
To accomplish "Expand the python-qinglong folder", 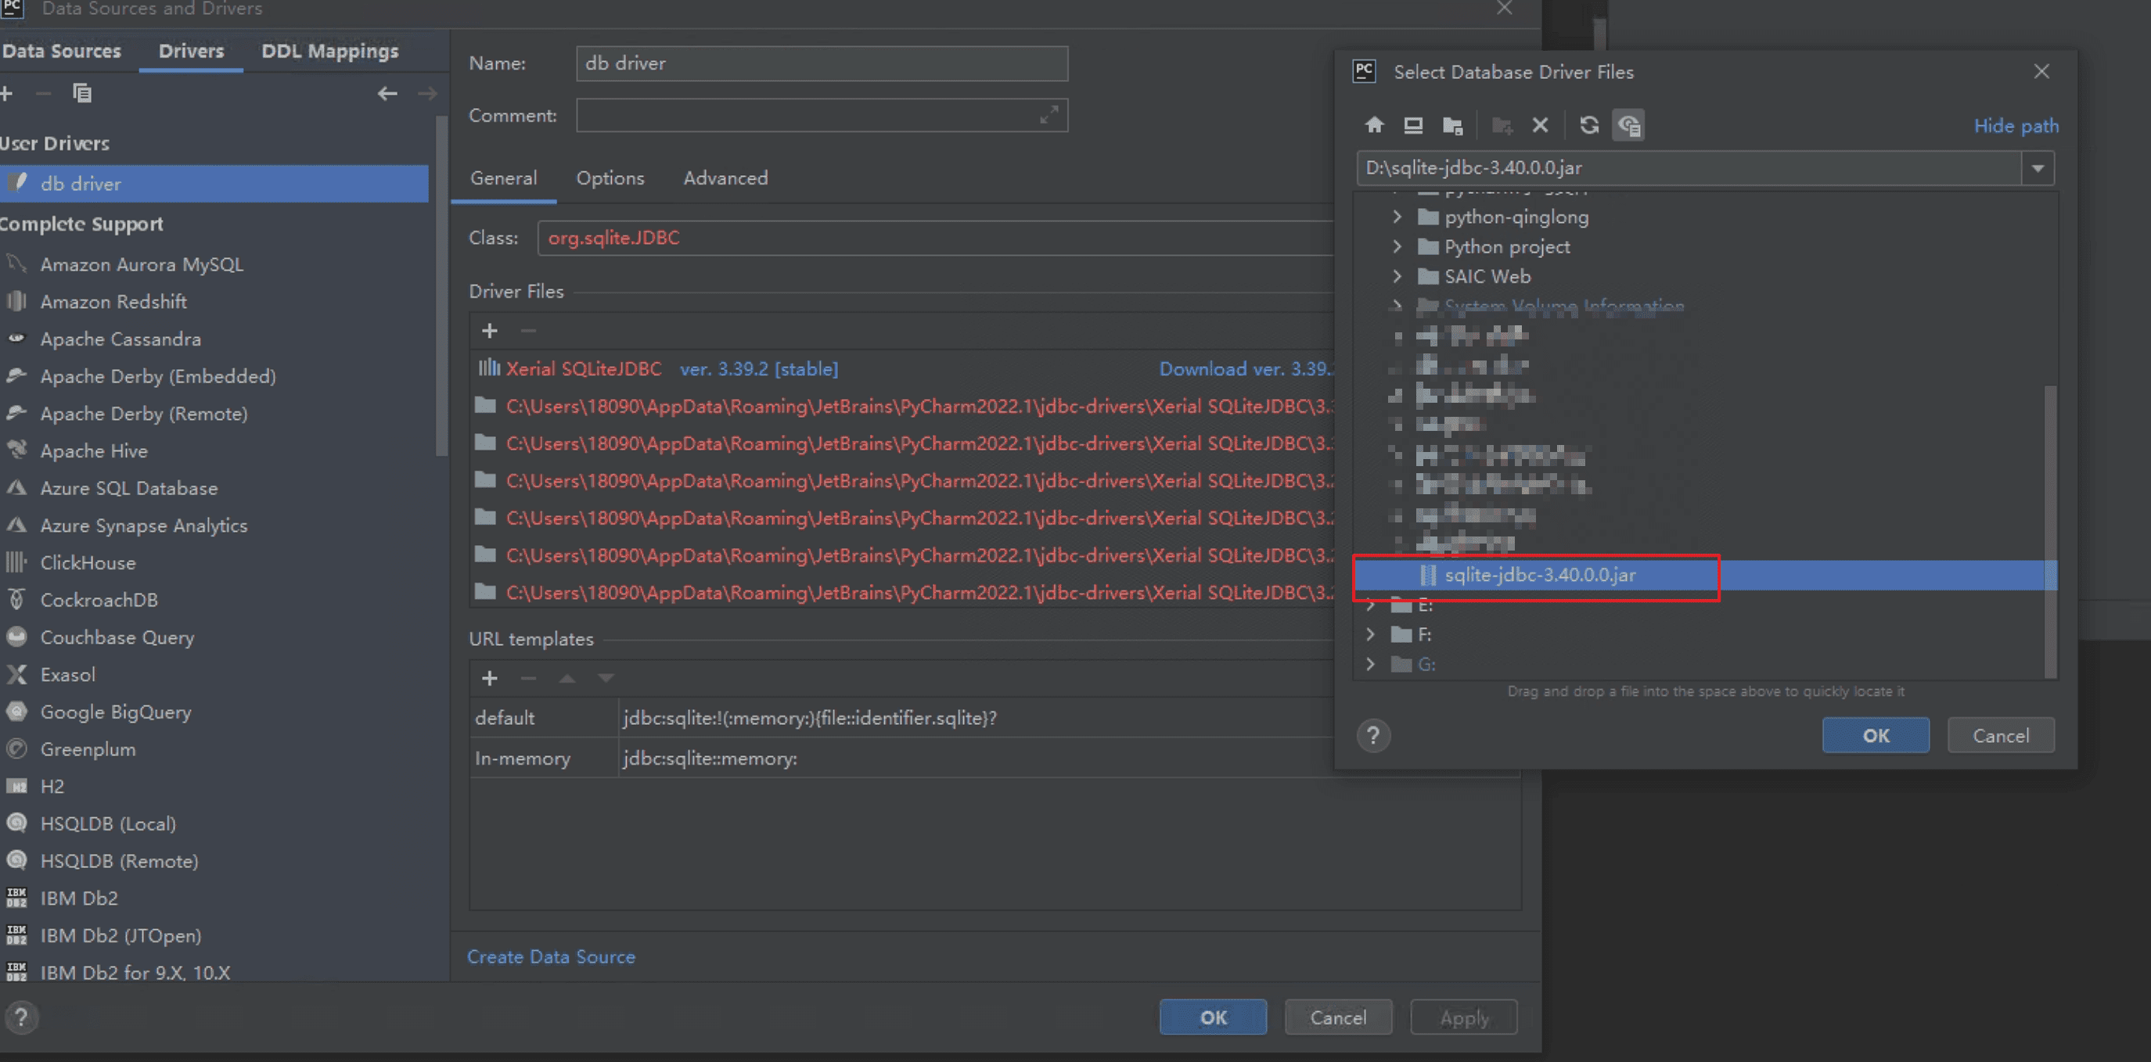I will click(x=1397, y=217).
